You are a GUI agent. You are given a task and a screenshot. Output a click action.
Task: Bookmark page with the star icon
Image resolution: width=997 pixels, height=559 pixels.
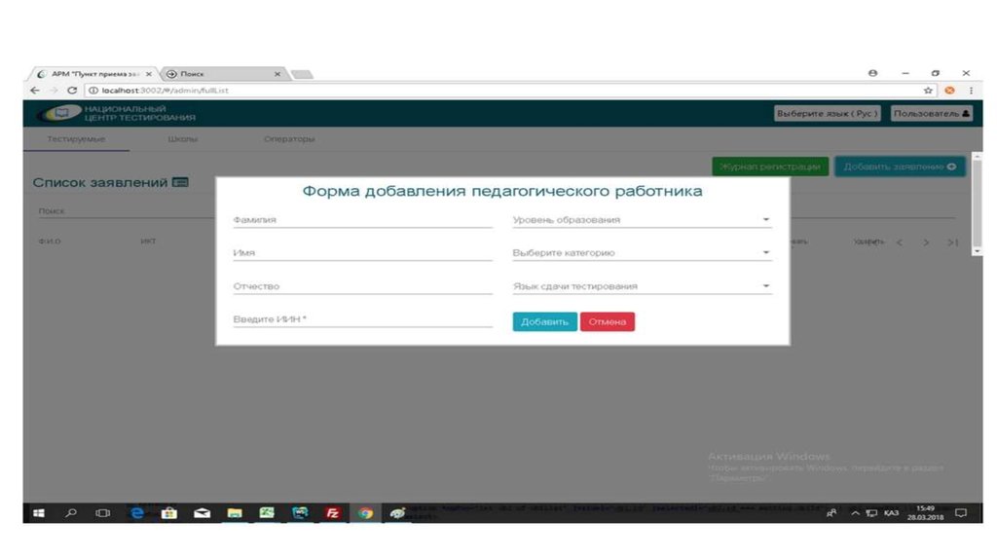(x=929, y=91)
